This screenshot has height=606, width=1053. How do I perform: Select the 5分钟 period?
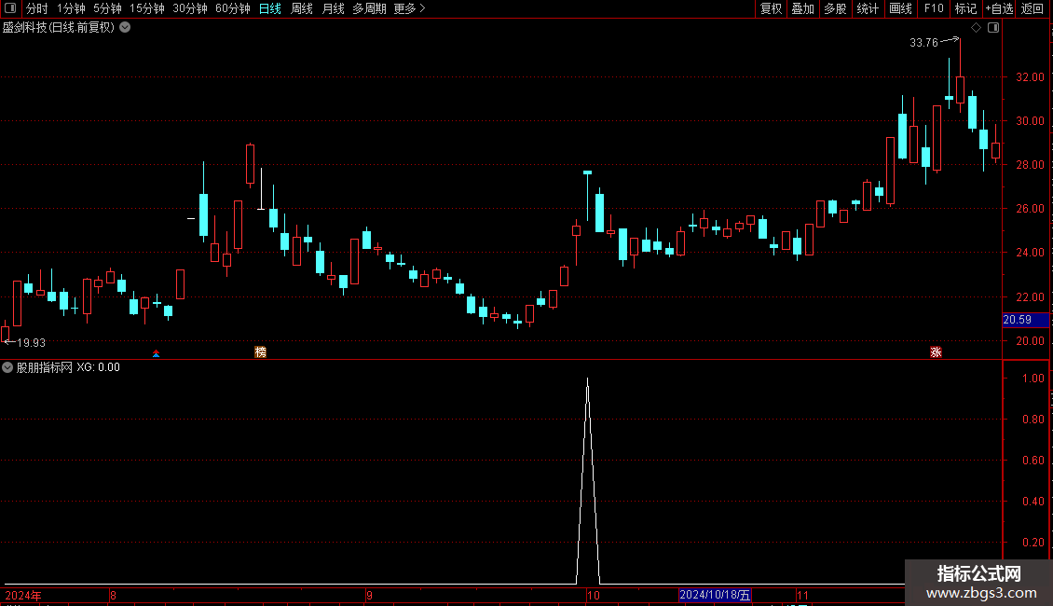tap(107, 8)
